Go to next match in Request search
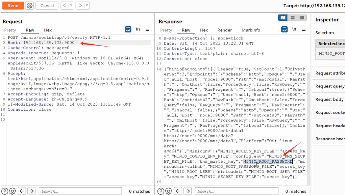This screenshot has width=345, height=195. coord(32,191)
